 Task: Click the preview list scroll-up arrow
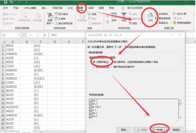180,100
